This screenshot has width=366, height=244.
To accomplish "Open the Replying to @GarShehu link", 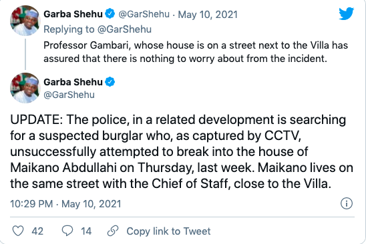I will click(98, 29).
